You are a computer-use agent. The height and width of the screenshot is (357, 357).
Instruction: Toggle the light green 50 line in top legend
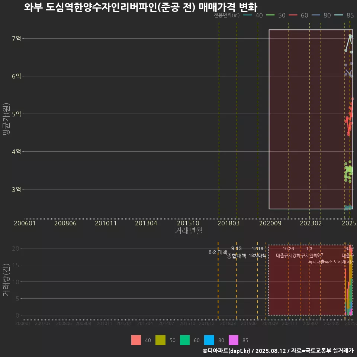(x=270, y=15)
